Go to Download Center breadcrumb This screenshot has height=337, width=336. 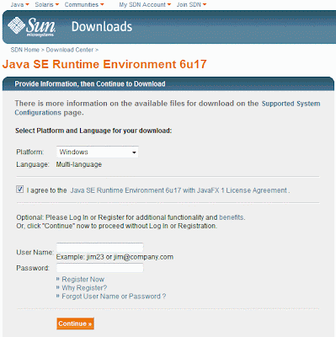[x=70, y=50]
